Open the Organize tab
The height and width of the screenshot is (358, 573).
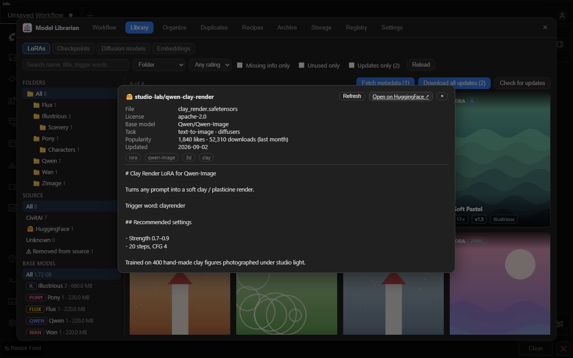click(x=175, y=27)
